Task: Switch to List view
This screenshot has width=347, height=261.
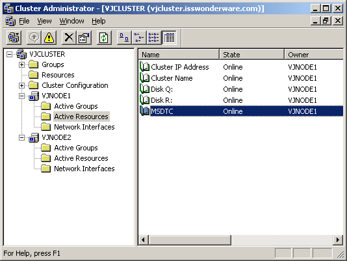Action: tap(154, 38)
